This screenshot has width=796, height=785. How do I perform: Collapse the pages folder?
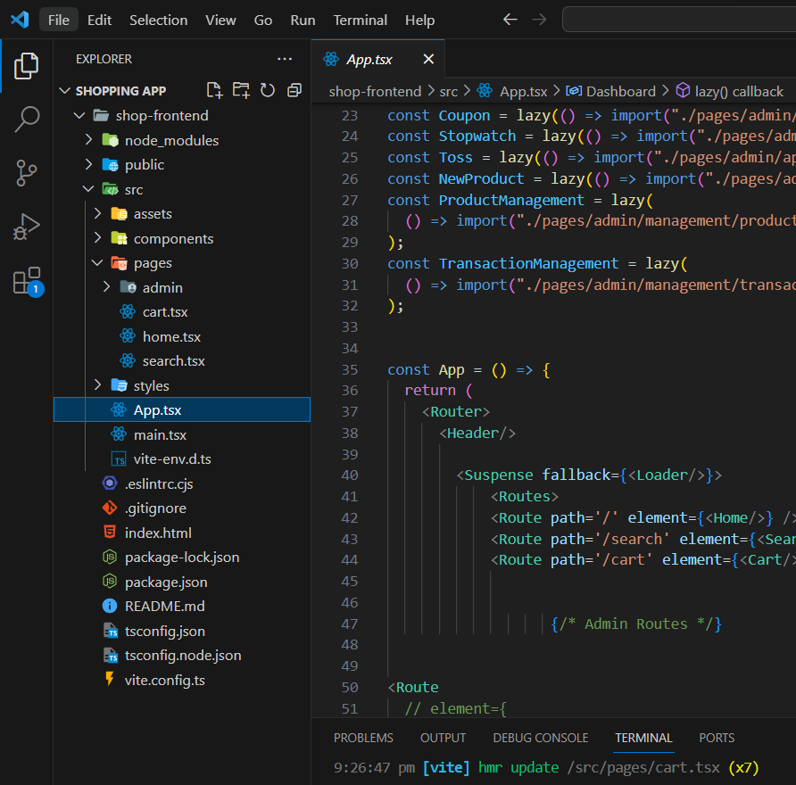(x=97, y=263)
